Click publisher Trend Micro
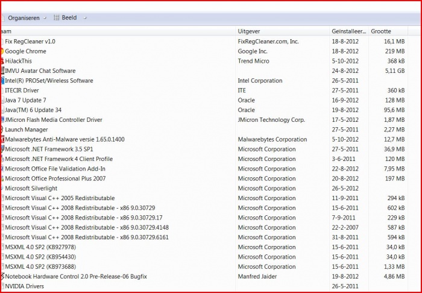The width and height of the screenshot is (422, 293). (x=253, y=61)
